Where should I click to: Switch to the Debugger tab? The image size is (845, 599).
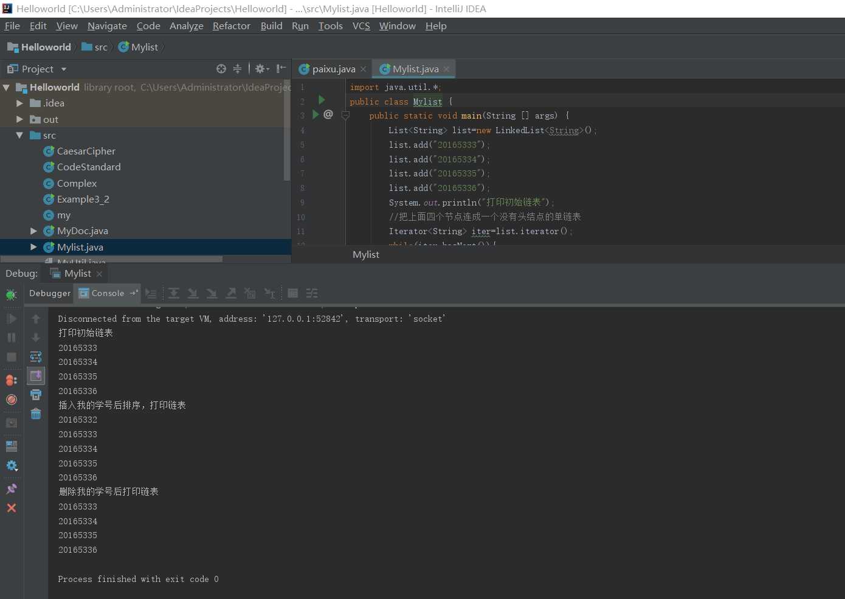click(x=50, y=293)
